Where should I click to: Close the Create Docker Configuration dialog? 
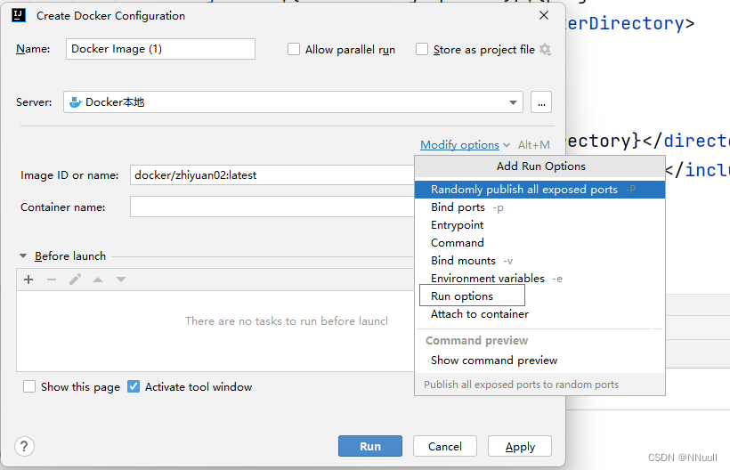(544, 15)
